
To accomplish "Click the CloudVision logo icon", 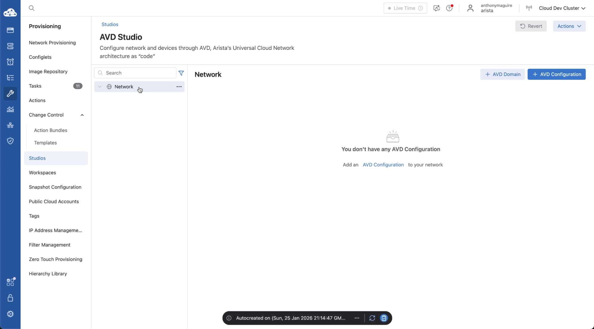I will click(10, 12).
